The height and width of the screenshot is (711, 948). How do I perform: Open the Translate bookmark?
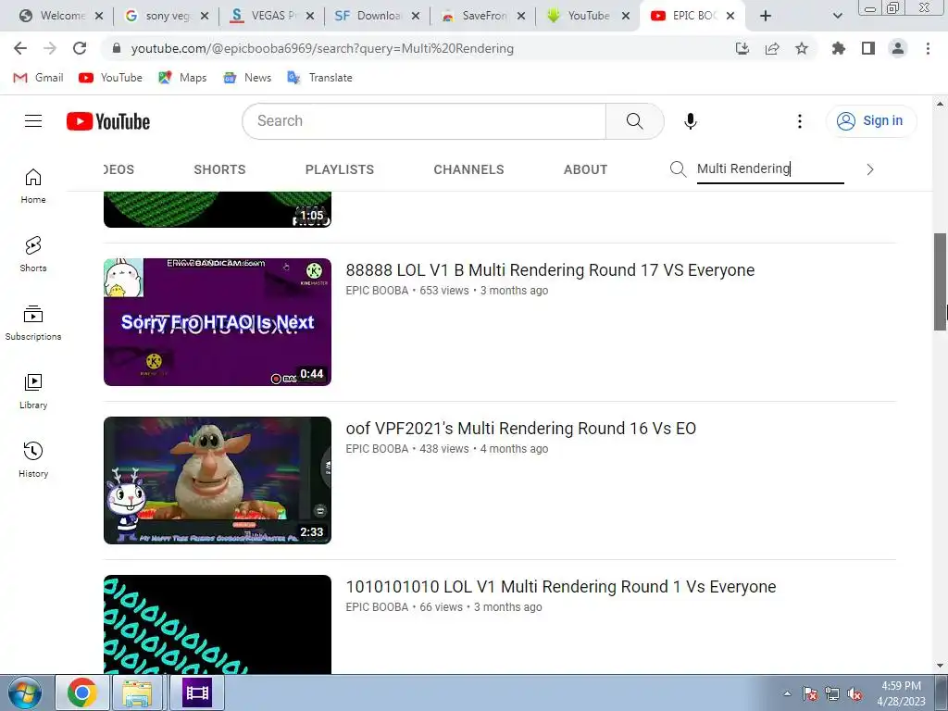319,78
